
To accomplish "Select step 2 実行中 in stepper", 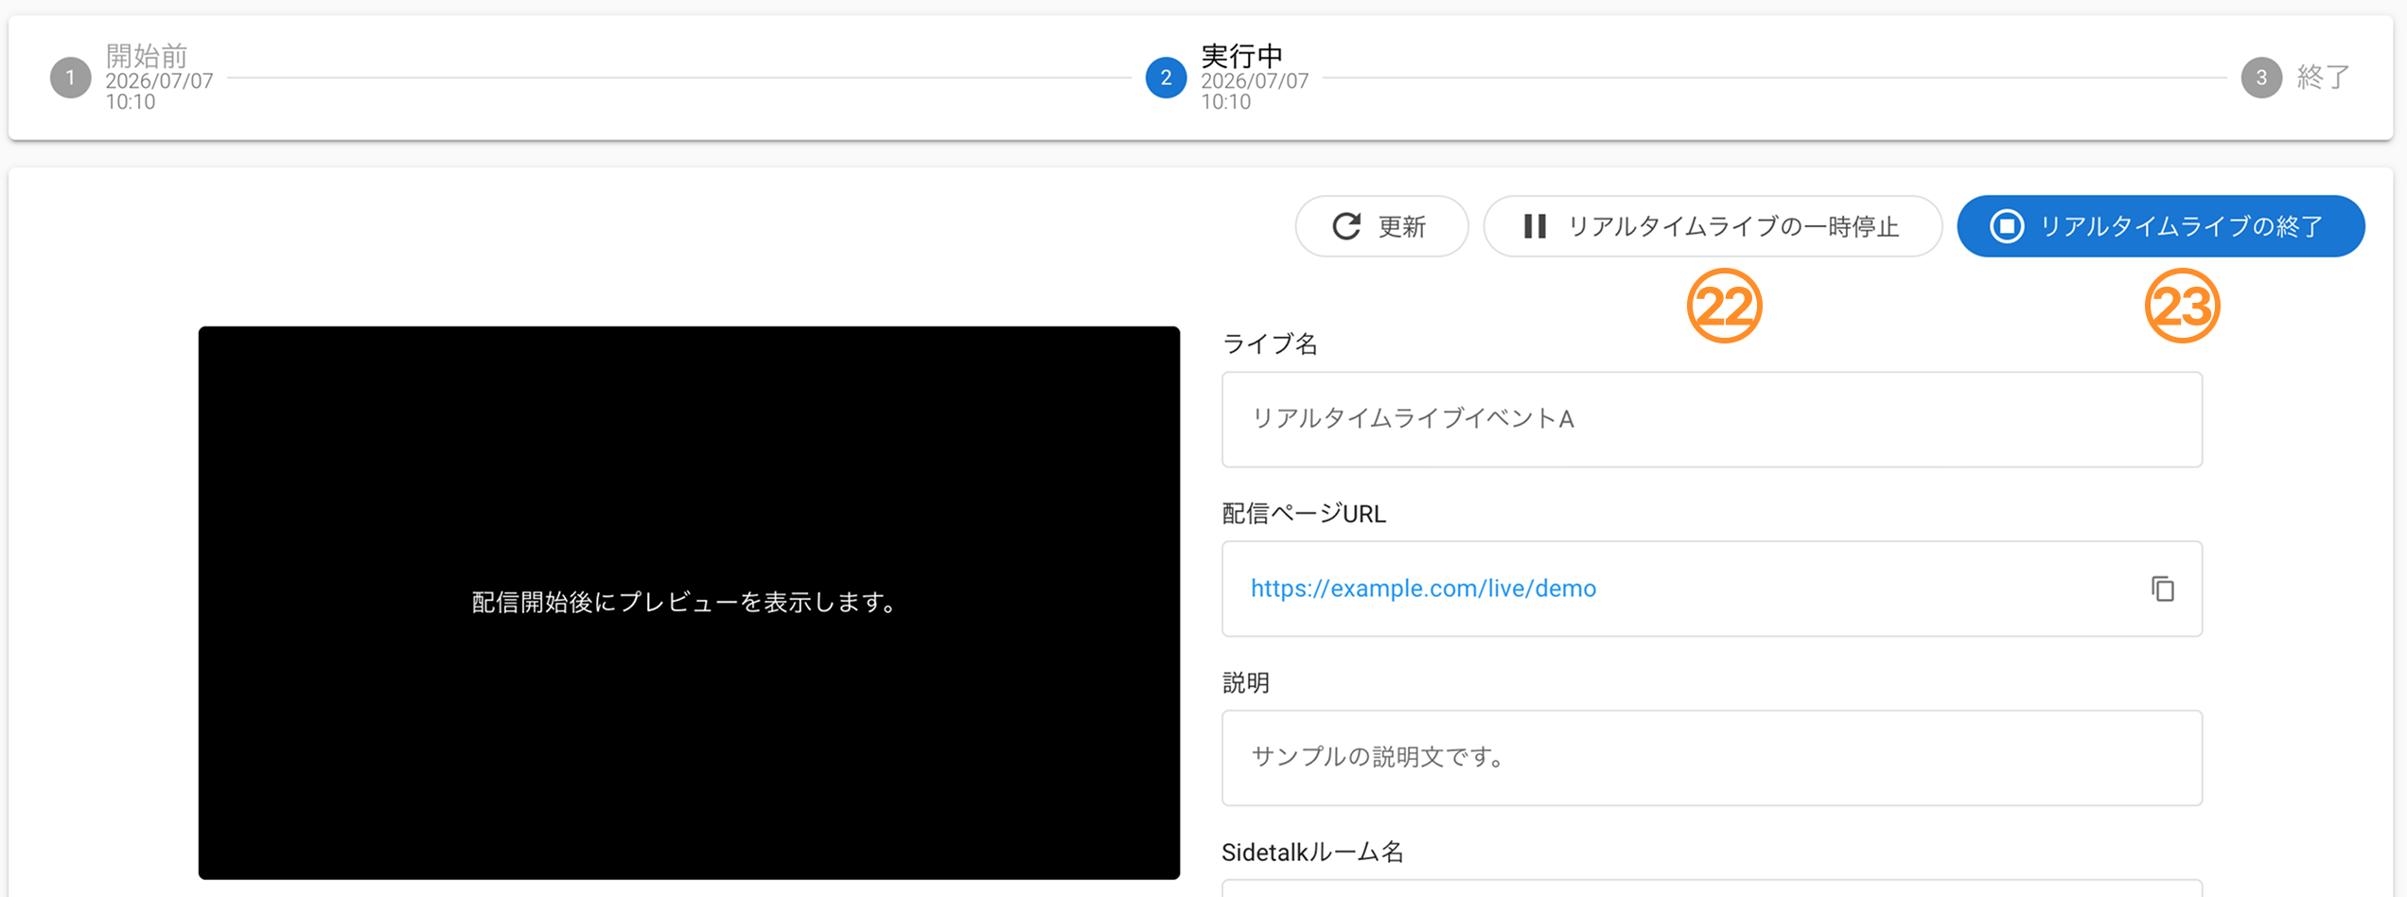I will point(1227,78).
